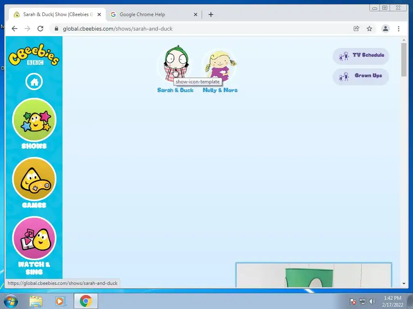
Task: Click the Show Desktop strip on the taskbar
Action: click(410, 301)
